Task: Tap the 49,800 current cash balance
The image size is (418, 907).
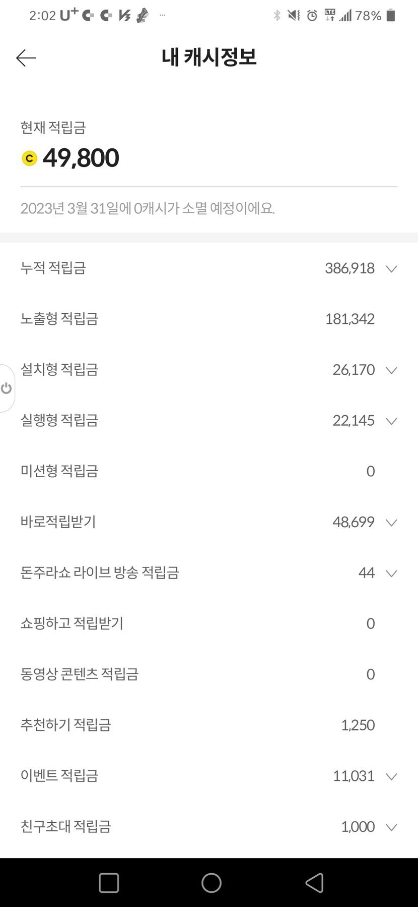Action: coord(81,158)
